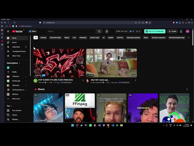Open the GitHub sidebar icon
Image resolution: width=194 pixels, height=146 pixels.
pyautogui.click(x=2, y=45)
